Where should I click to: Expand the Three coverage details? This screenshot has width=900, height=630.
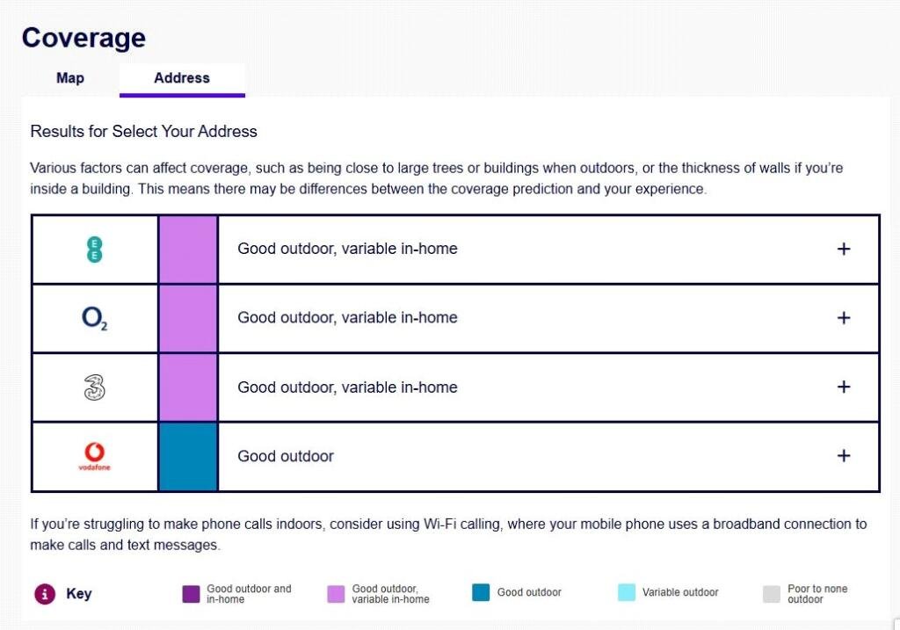[x=844, y=387]
